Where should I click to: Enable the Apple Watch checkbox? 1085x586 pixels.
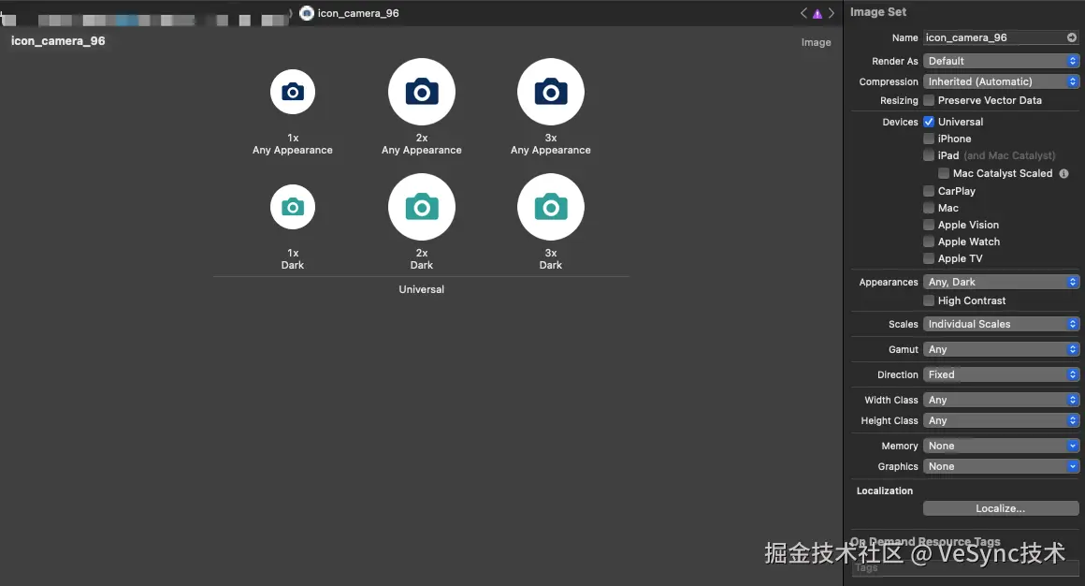[x=929, y=242]
